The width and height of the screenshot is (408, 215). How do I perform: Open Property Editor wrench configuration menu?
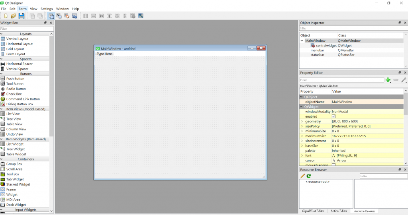404,80
